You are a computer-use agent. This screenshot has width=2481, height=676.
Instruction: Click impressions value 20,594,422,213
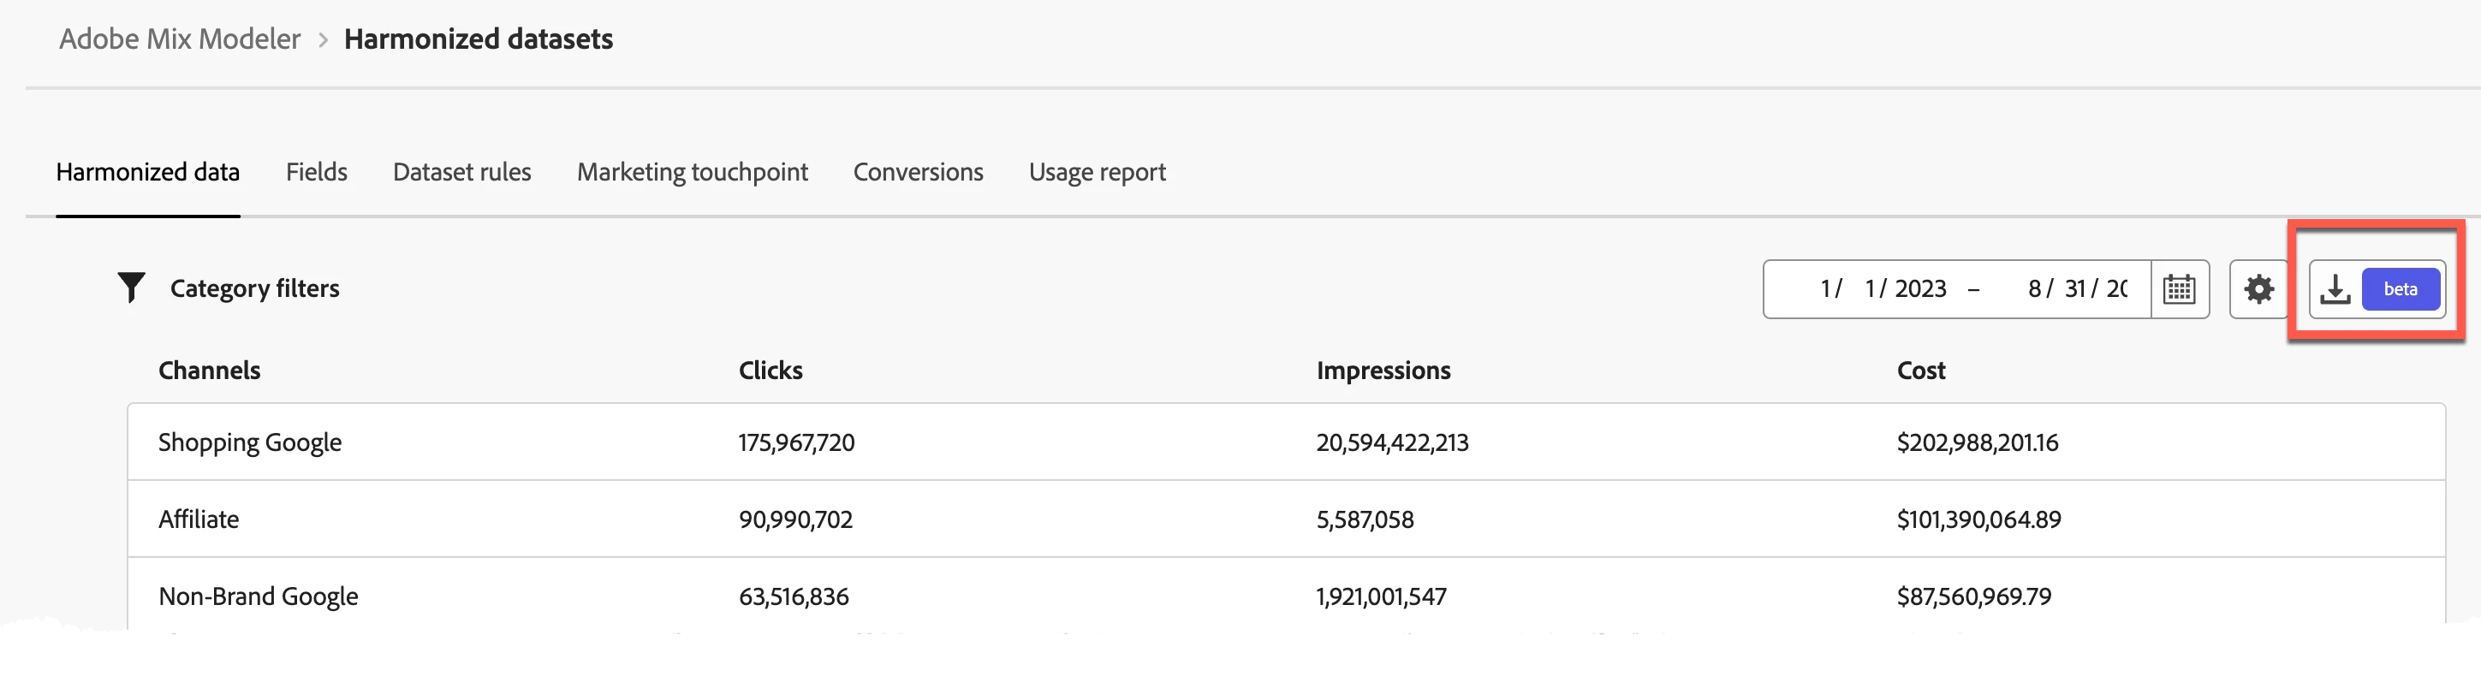tap(1393, 442)
